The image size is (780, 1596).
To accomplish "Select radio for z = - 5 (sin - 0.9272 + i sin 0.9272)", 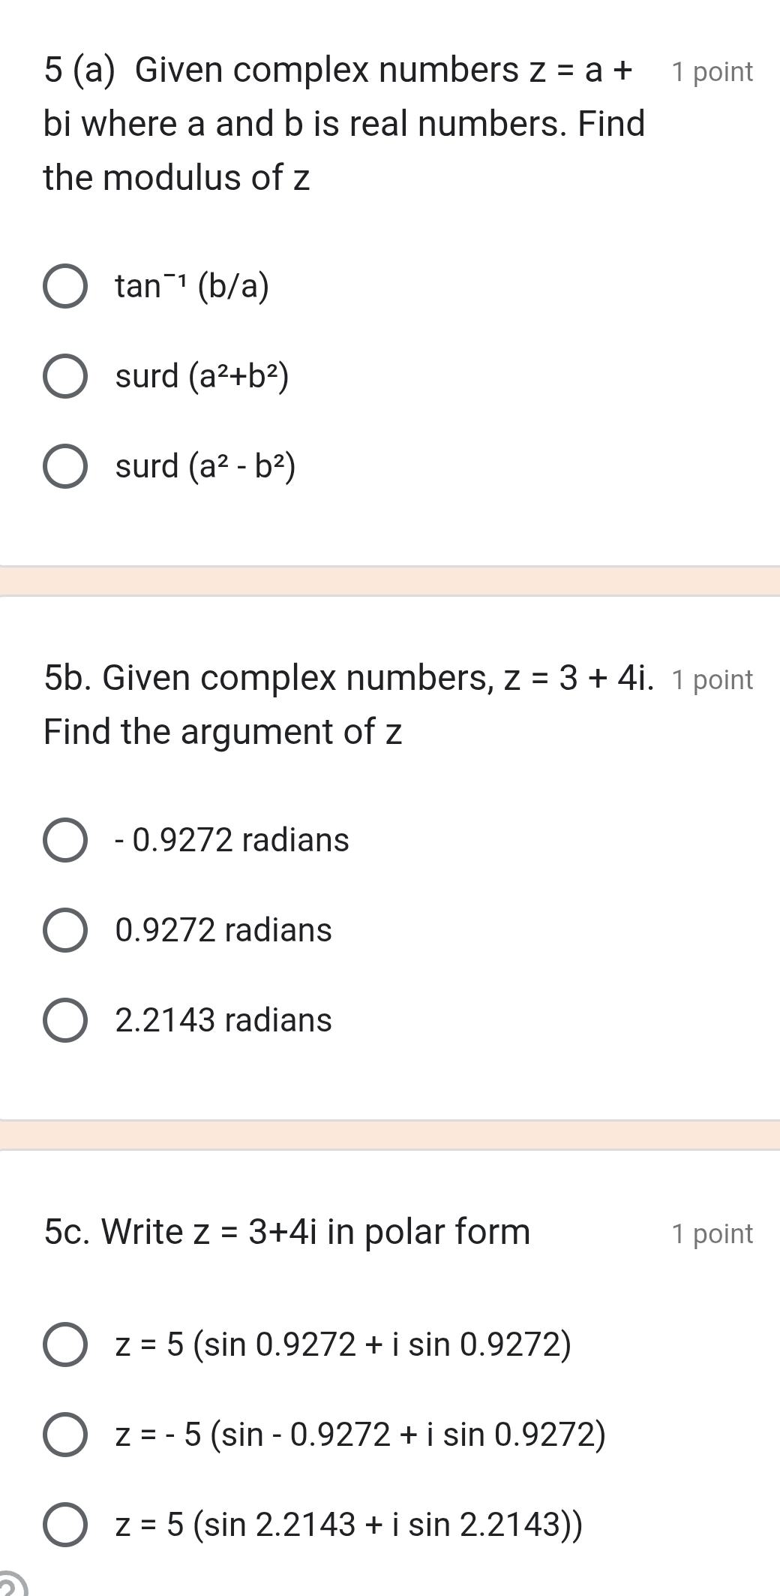I will pyautogui.click(x=65, y=1435).
